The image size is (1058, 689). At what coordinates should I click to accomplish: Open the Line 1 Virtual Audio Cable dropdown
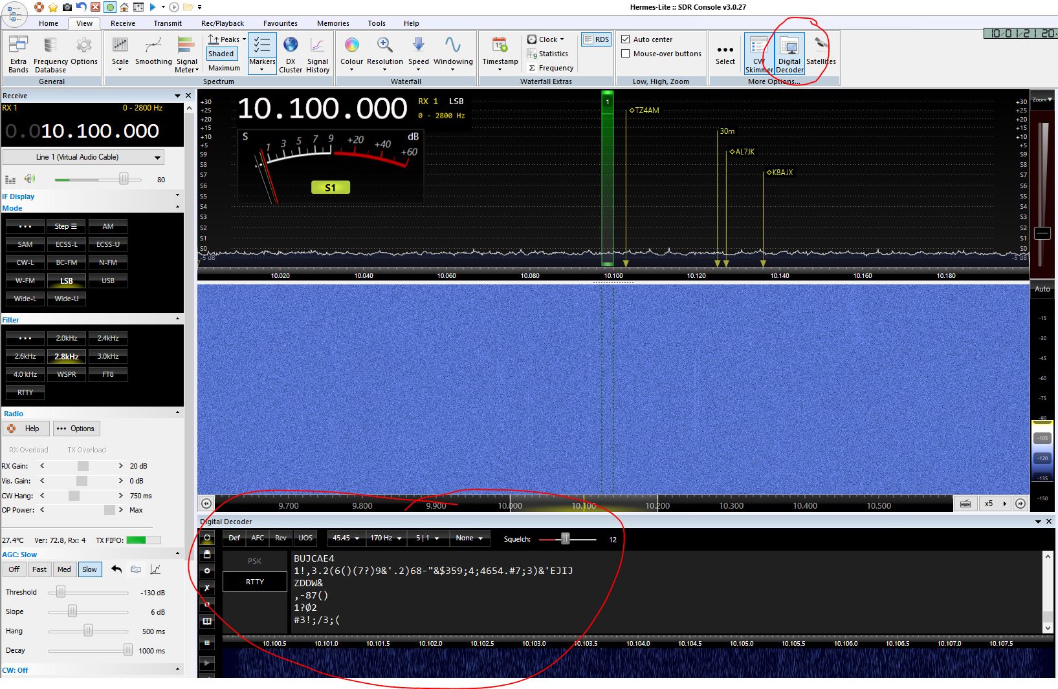(83, 157)
